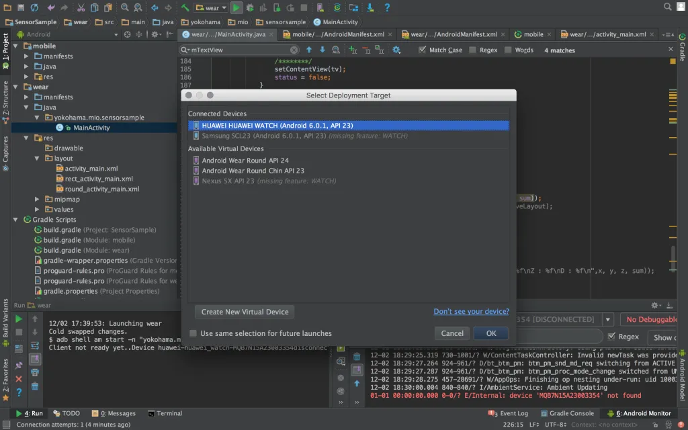Screen dimensions: 688x430
Task: Click the Create New Virtual Device button
Action: coord(245,312)
